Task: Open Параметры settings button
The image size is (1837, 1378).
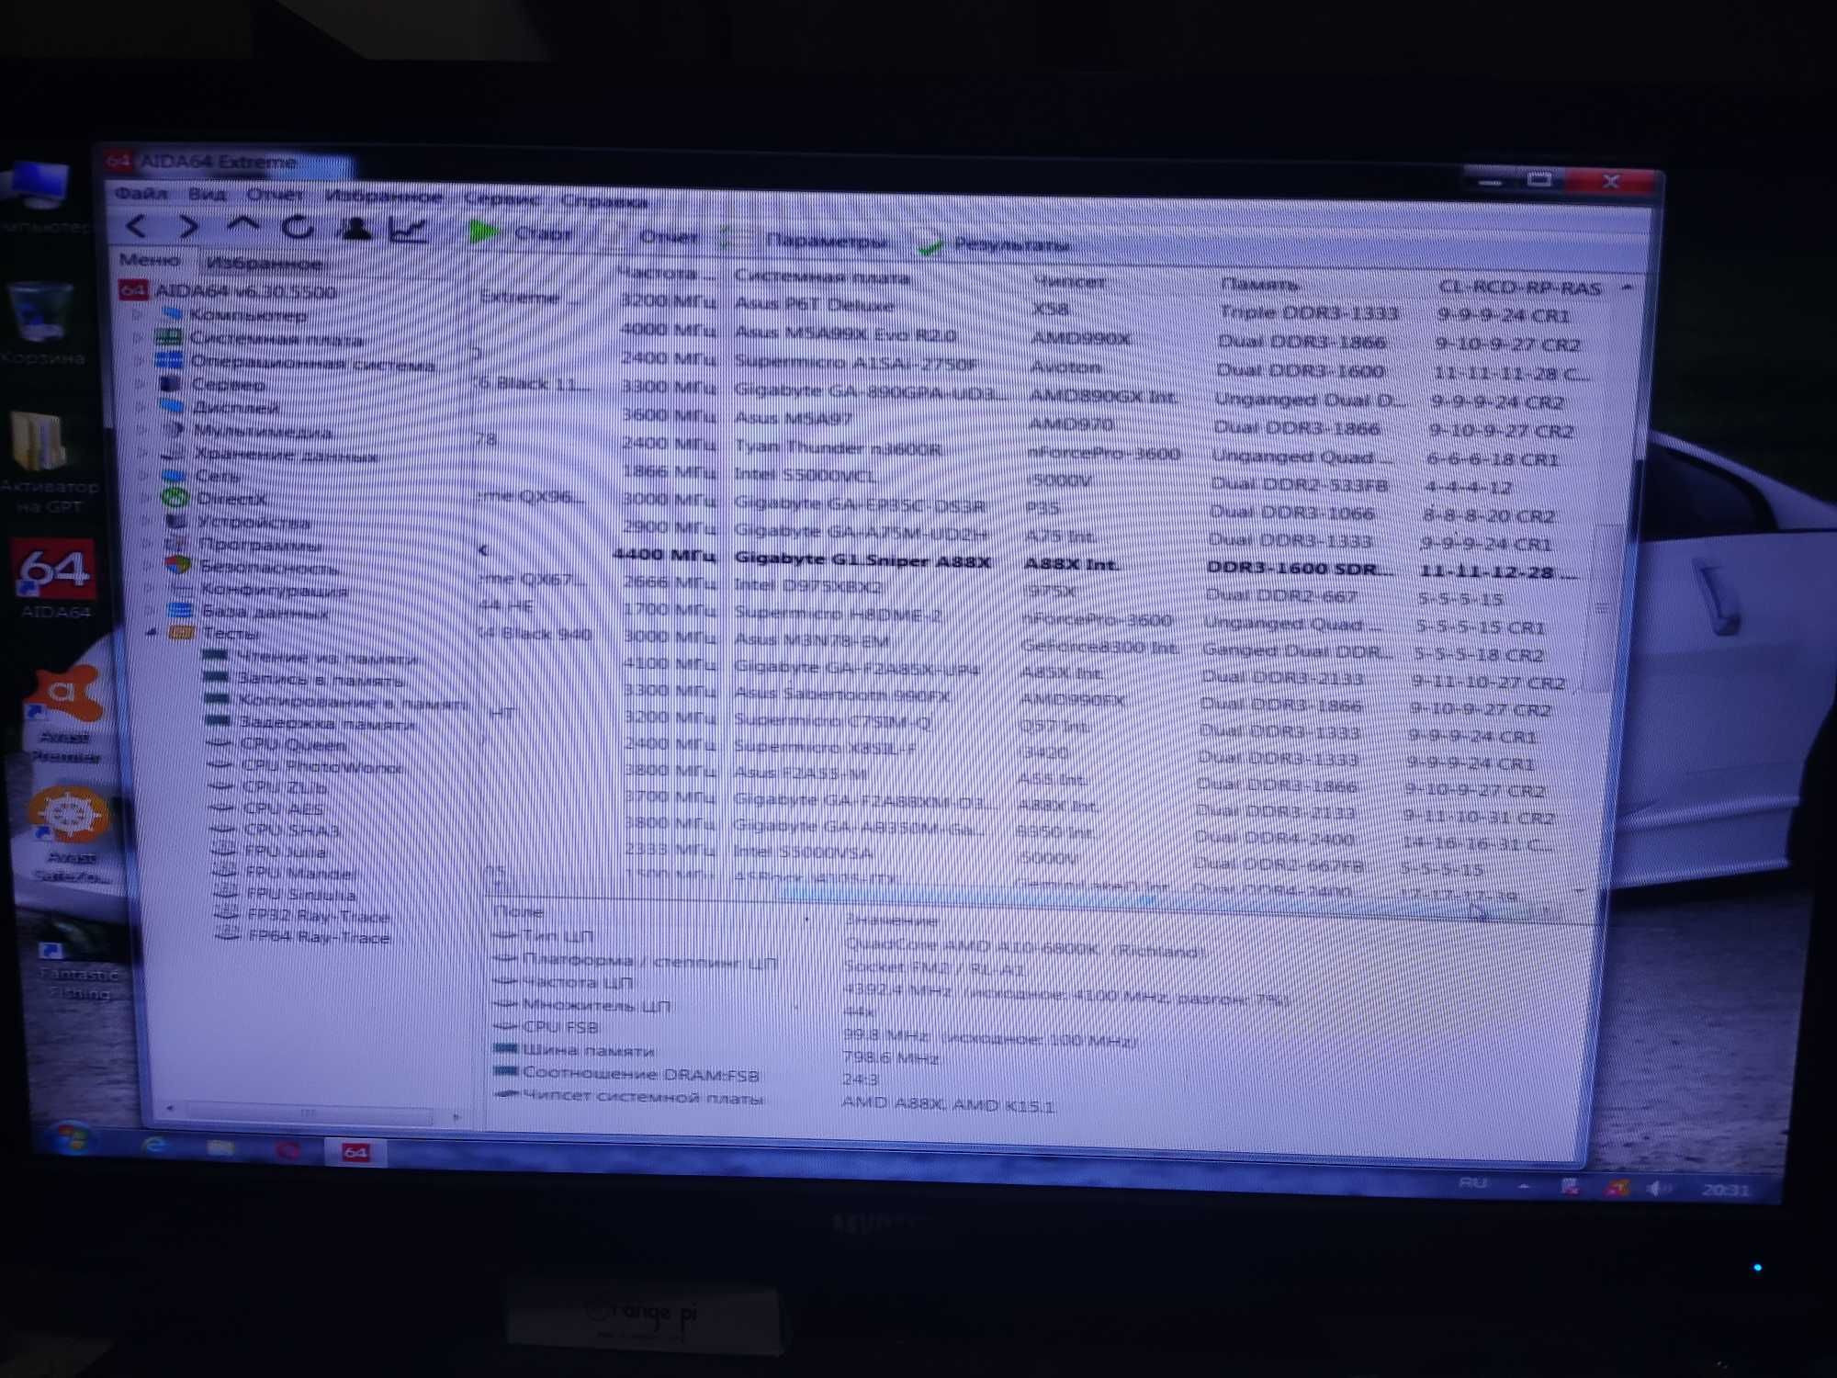Action: tap(805, 241)
